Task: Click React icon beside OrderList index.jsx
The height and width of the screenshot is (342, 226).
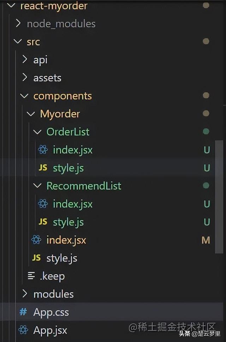Action: click(43, 150)
